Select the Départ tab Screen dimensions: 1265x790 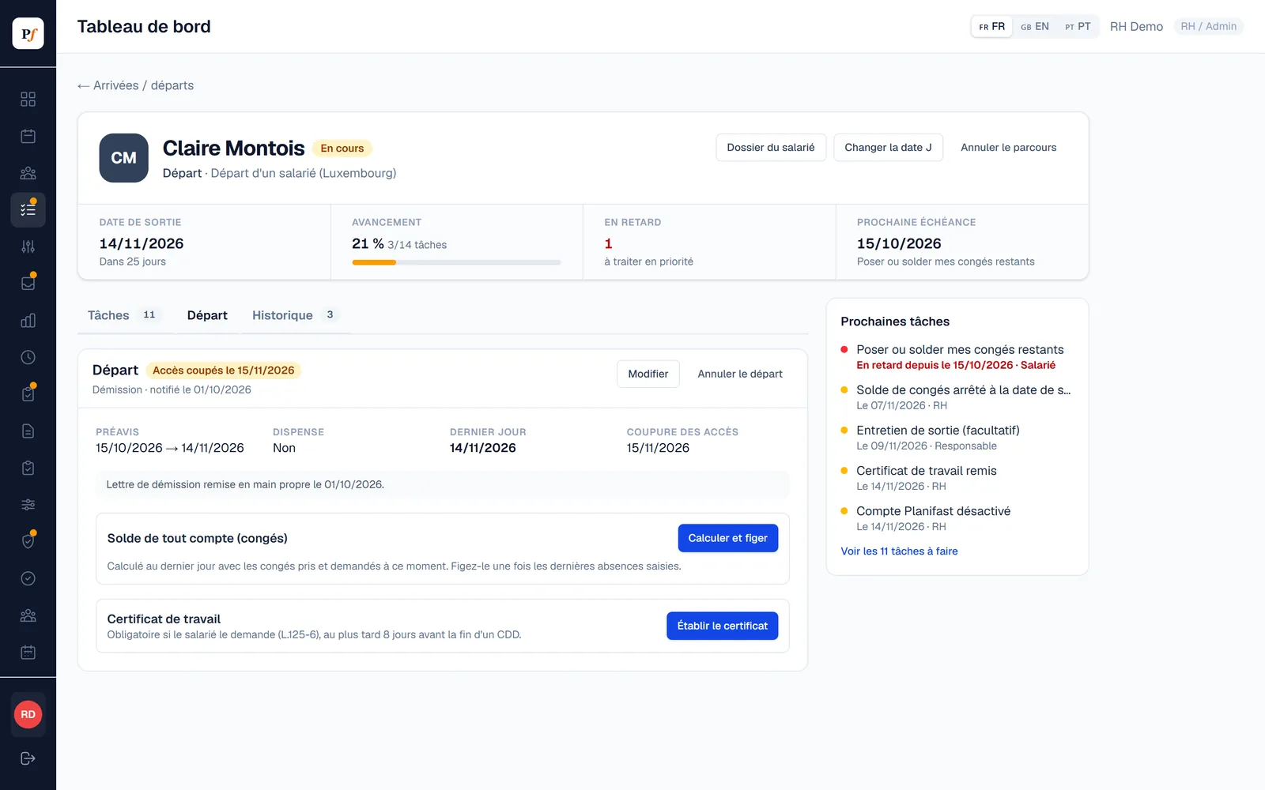[x=207, y=315]
